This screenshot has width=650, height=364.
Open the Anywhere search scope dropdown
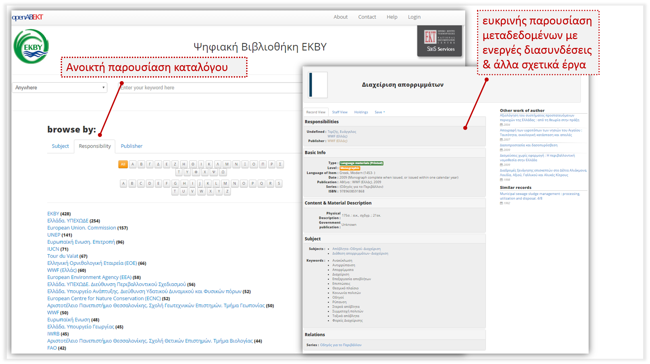pyautogui.click(x=60, y=87)
